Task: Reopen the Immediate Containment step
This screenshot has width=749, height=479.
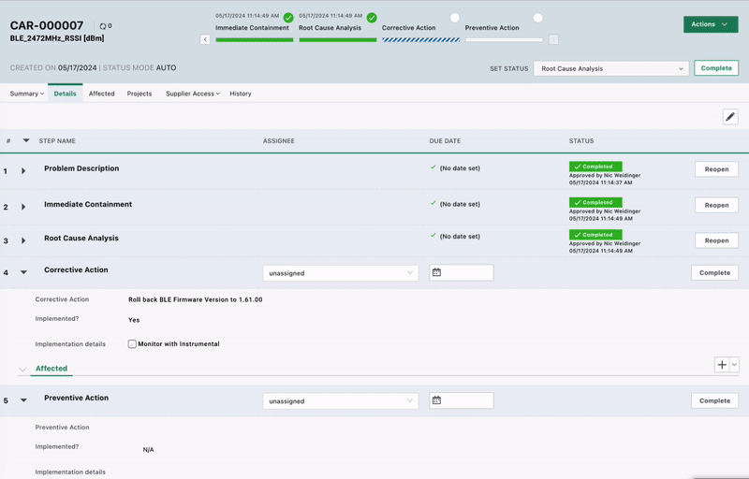Action: click(x=716, y=205)
